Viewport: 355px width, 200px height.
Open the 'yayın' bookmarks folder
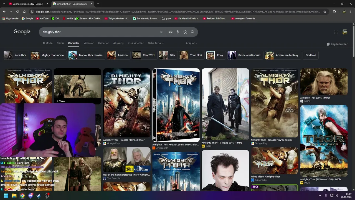pyautogui.click(x=167, y=19)
